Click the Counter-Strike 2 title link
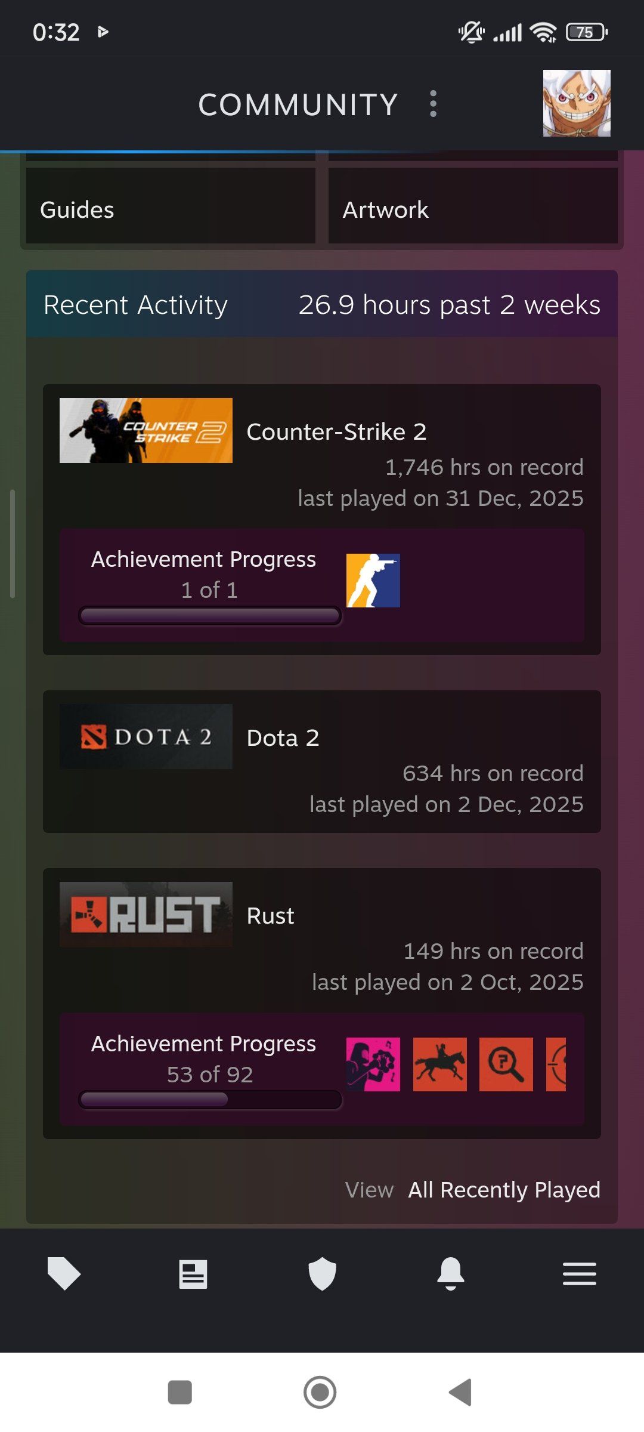 (336, 431)
